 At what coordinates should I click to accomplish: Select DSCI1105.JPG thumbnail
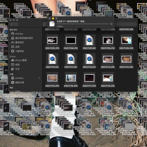tap(52, 40)
